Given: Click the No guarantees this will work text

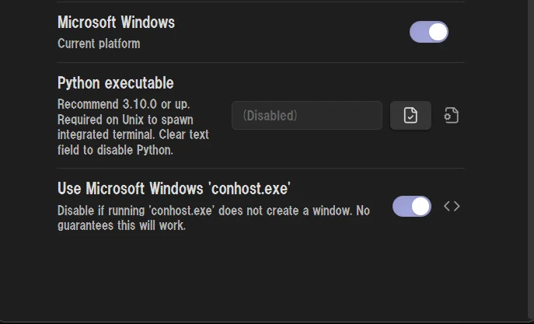Looking at the screenshot, I should (x=214, y=218).
